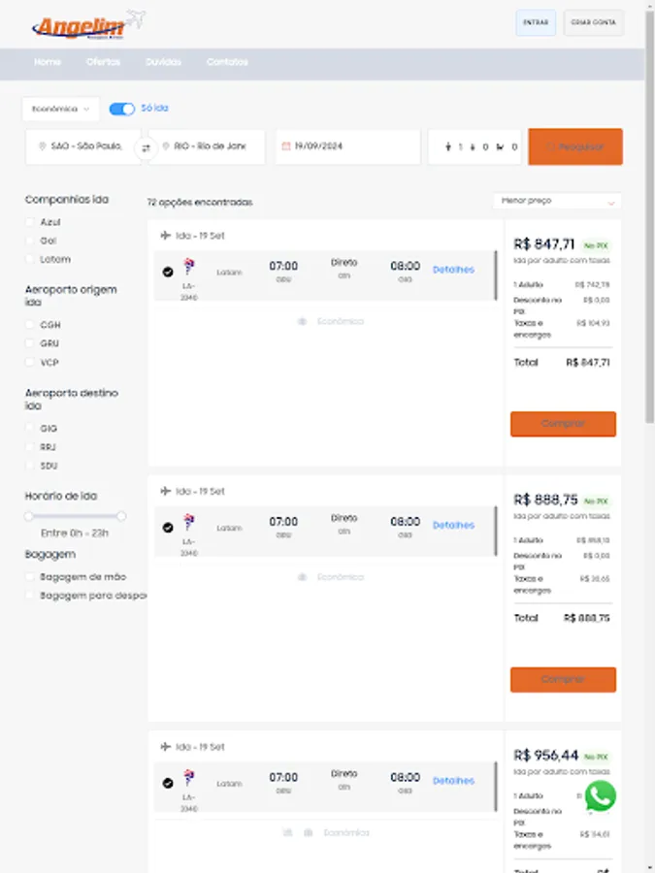Click the swap origin-destination arrows icon
Viewport: 655px width, 873px height.
[146, 148]
